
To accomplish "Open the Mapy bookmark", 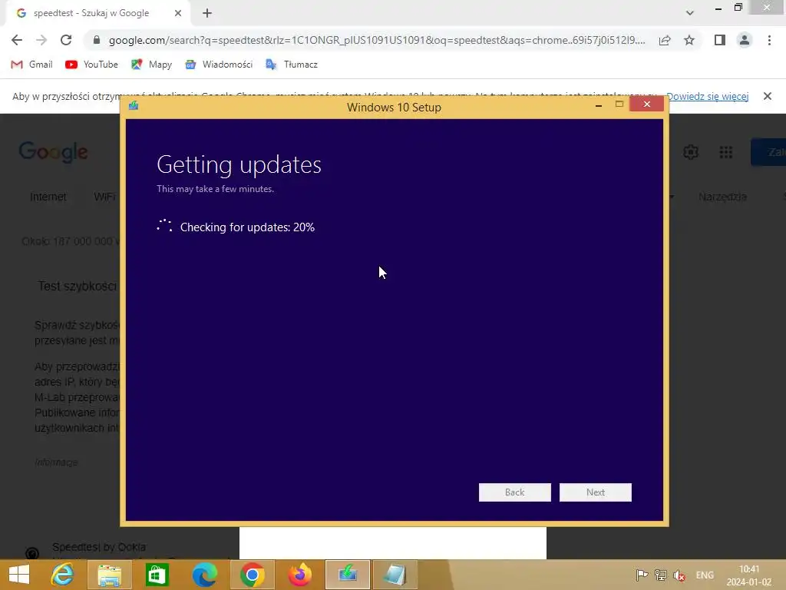I will pyautogui.click(x=151, y=65).
